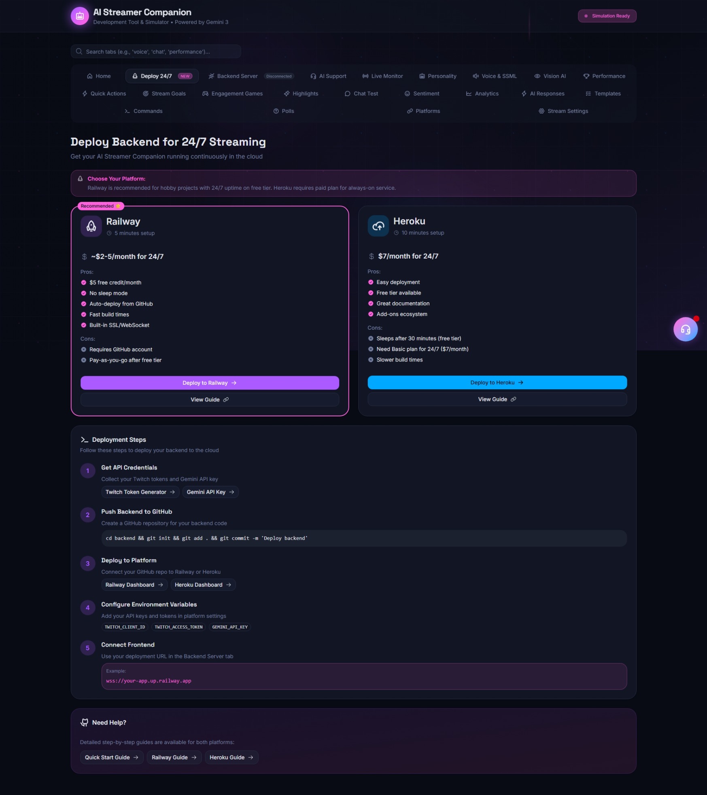This screenshot has width=707, height=795.
Task: Open the Highlights tab
Action: [x=301, y=93]
